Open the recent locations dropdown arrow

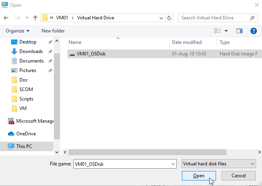[27, 18]
